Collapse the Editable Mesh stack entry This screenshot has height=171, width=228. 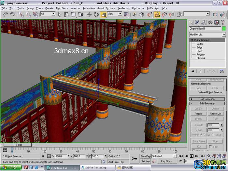click(x=192, y=40)
